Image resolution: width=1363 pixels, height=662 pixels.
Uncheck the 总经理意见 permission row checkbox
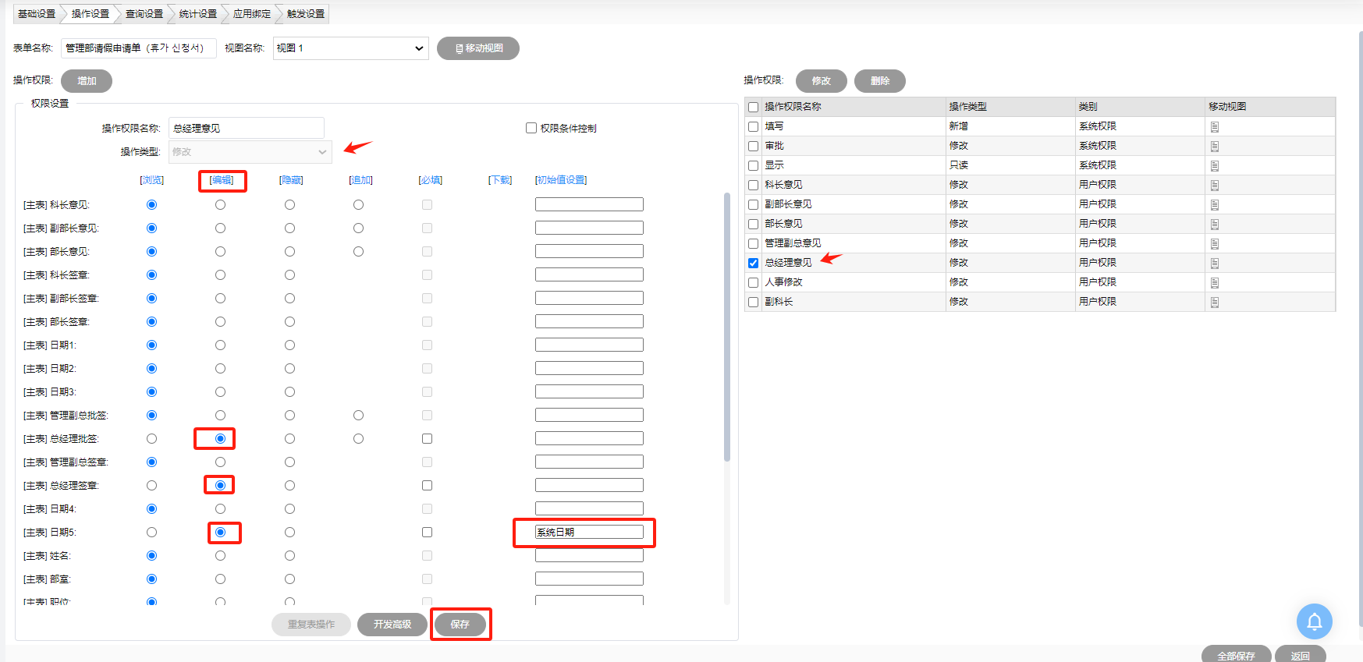click(753, 263)
